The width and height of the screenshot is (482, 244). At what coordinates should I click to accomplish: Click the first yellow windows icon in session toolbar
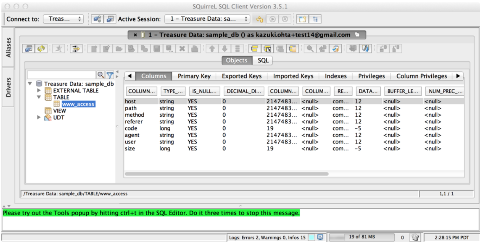[254, 49]
